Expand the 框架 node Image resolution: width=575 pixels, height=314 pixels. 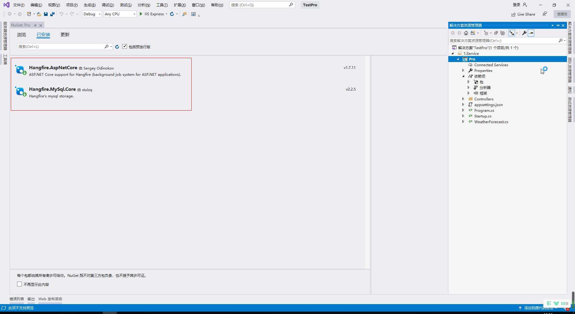click(x=468, y=93)
